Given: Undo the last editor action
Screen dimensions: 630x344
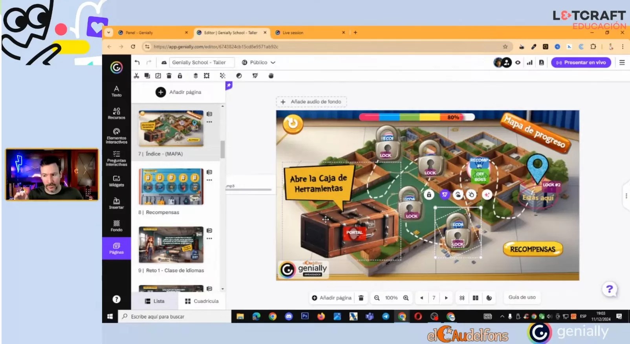Looking at the screenshot, I should click(137, 62).
